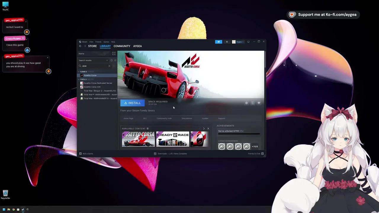
Task: Select Assetto Corsa SDK tool
Action: pos(97,87)
